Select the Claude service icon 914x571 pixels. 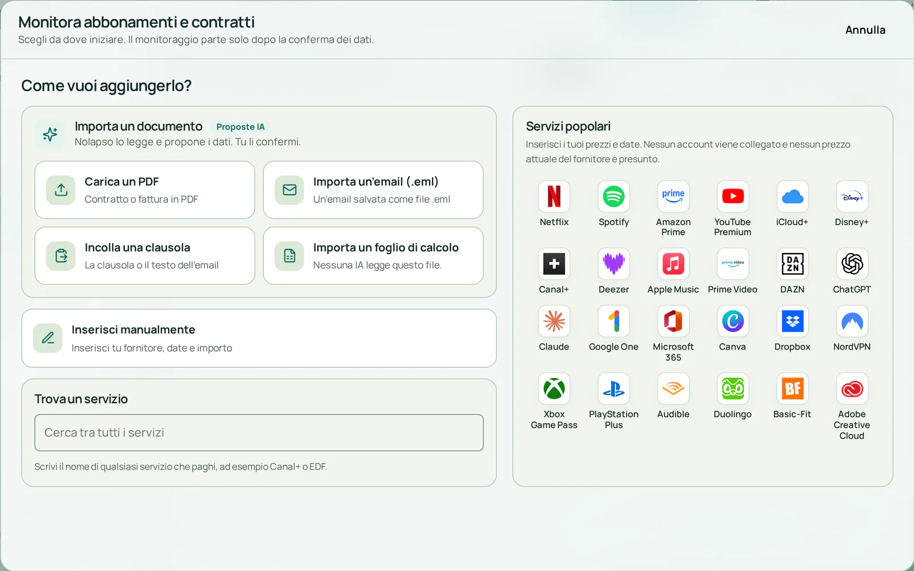pos(554,321)
